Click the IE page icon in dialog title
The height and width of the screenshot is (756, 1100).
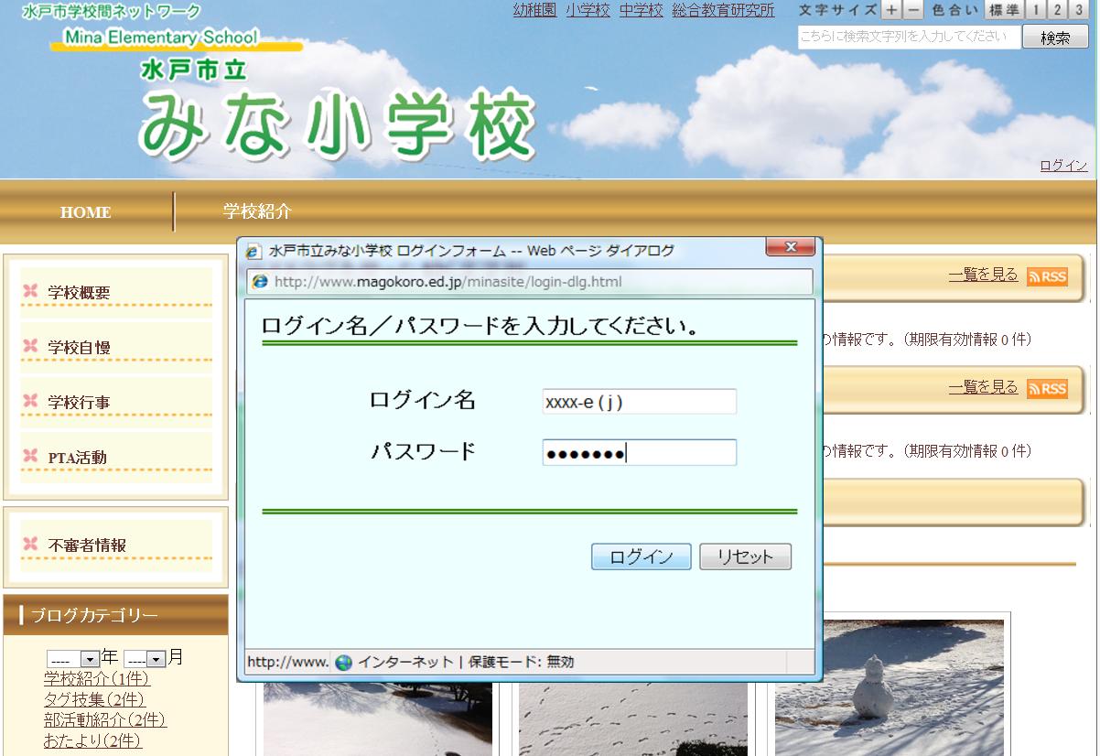(x=253, y=252)
